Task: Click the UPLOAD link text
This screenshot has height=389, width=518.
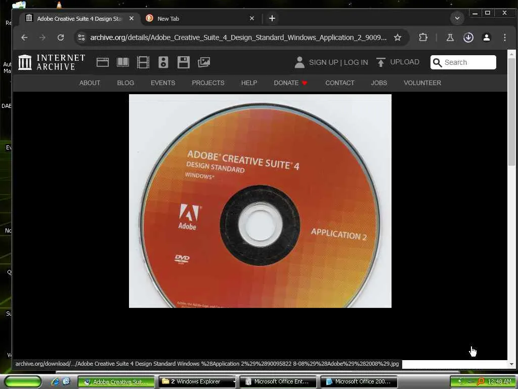Action: tap(405, 62)
